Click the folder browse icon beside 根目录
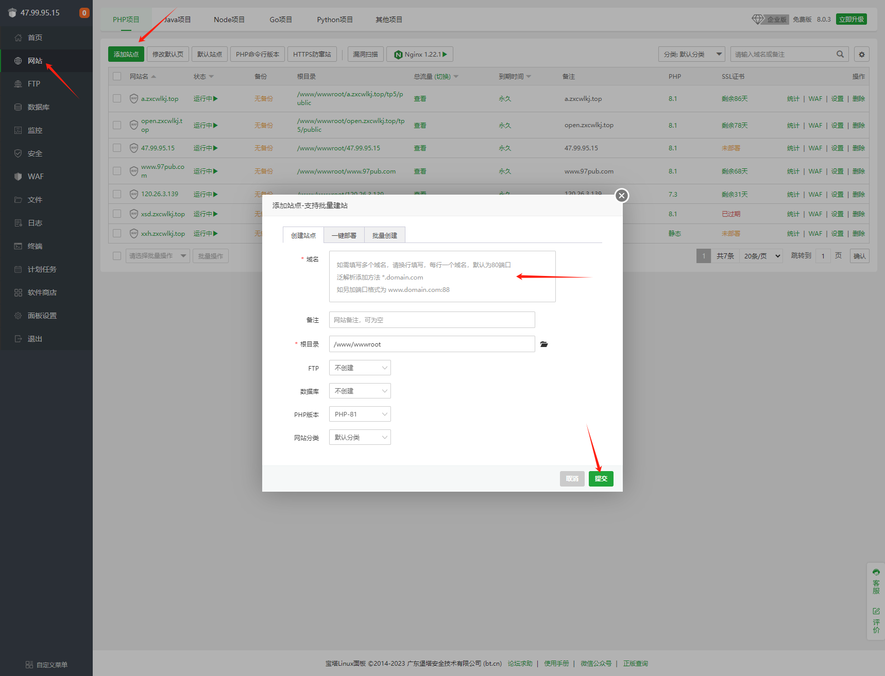Image resolution: width=885 pixels, height=676 pixels. click(544, 344)
